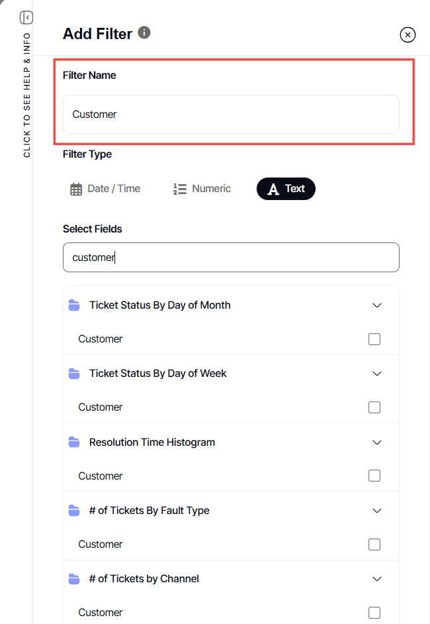Viewport: 430px width, 624px height.
Task: Select Customer under # of Tickets by Channel
Action: coord(374,612)
